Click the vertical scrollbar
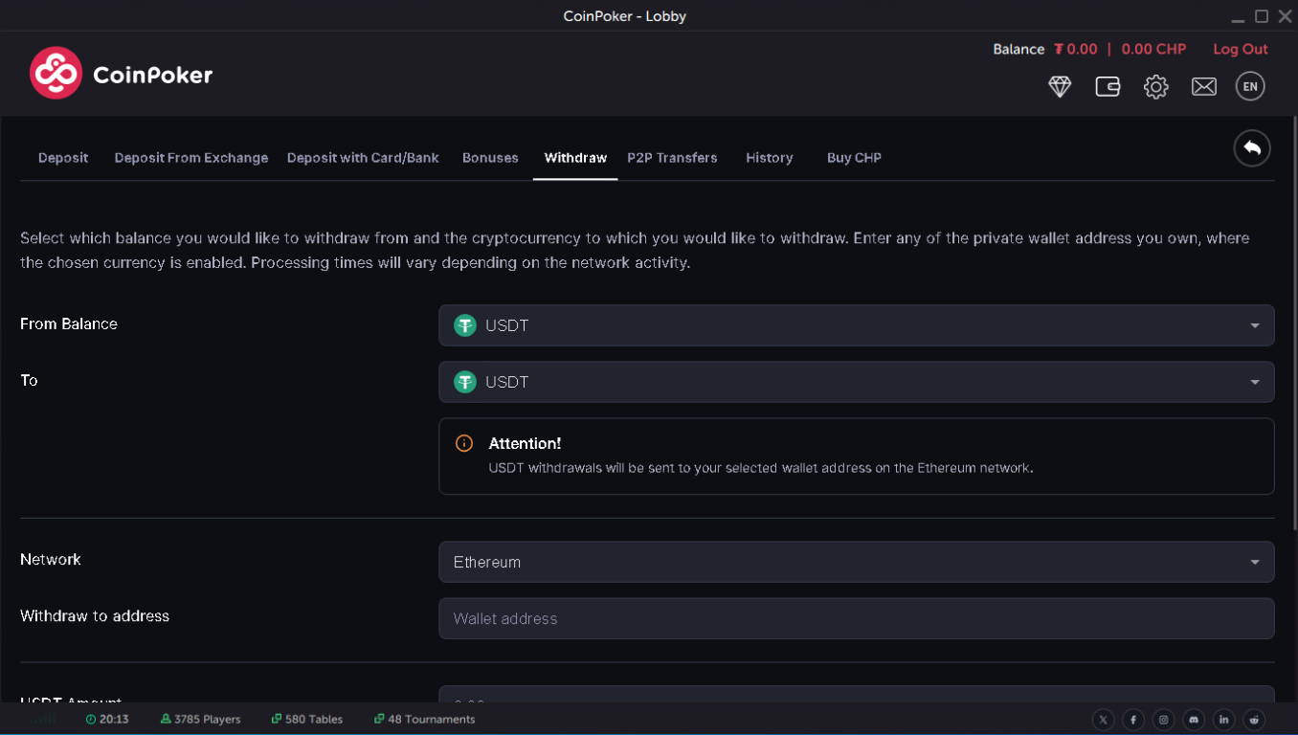Screen dimensions: 1298x735 1294,325
